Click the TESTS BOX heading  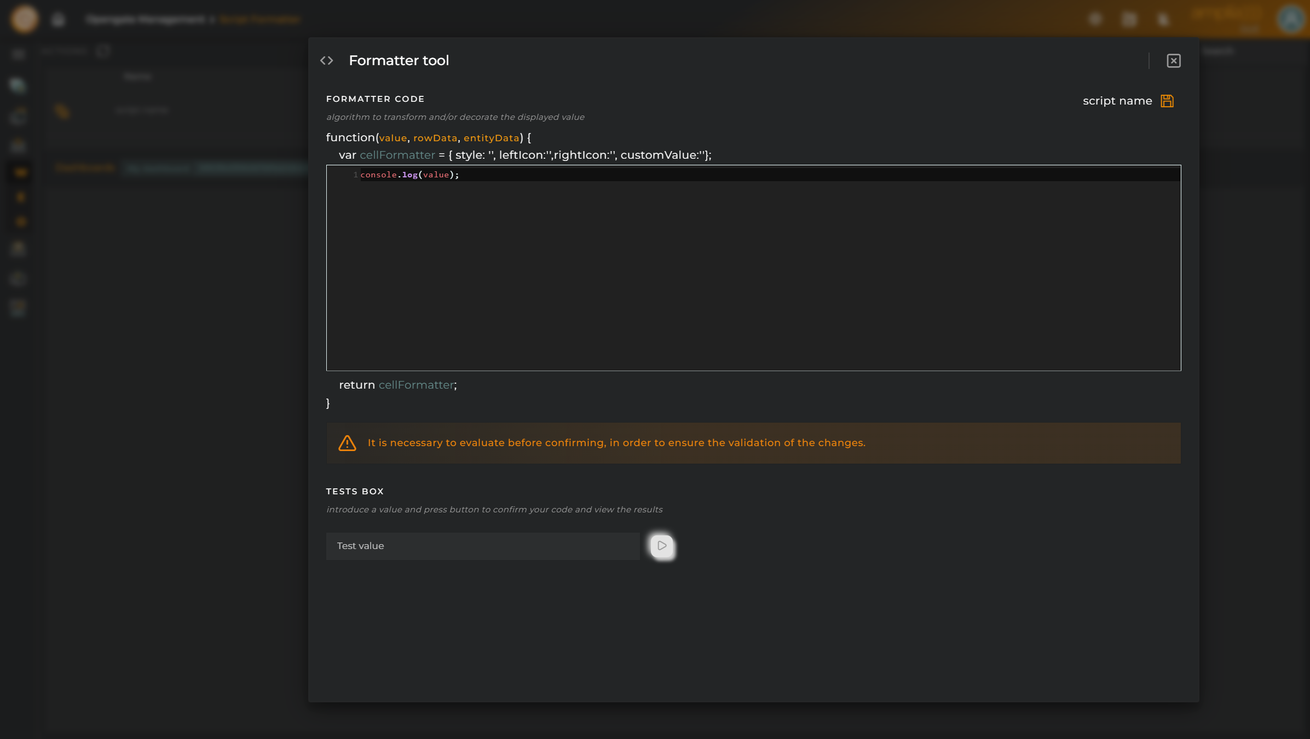(x=355, y=492)
